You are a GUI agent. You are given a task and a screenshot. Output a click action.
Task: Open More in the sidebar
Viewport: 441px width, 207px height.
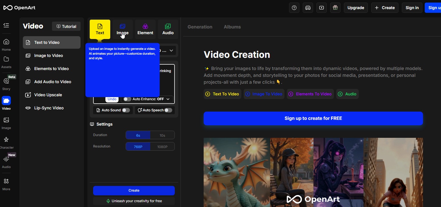(x=6, y=184)
